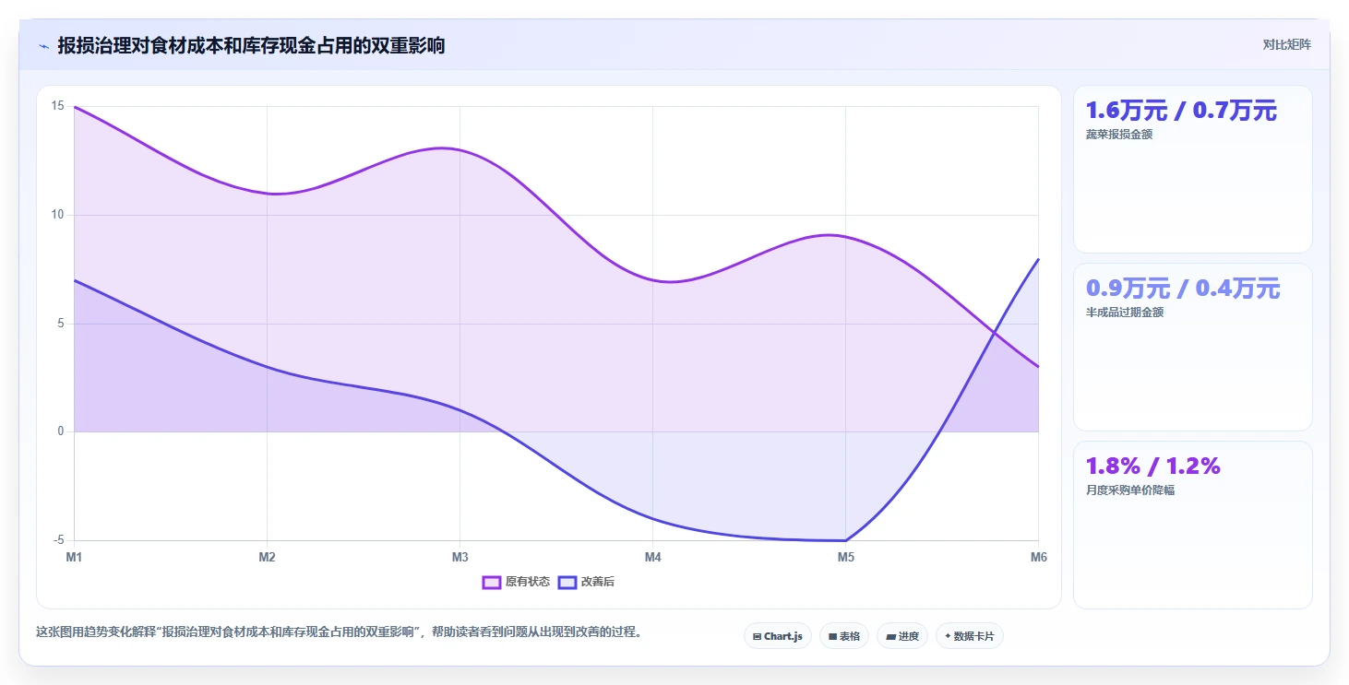Image resolution: width=1349 pixels, height=685 pixels.
Task: Click the M4 axis label
Action: point(652,557)
